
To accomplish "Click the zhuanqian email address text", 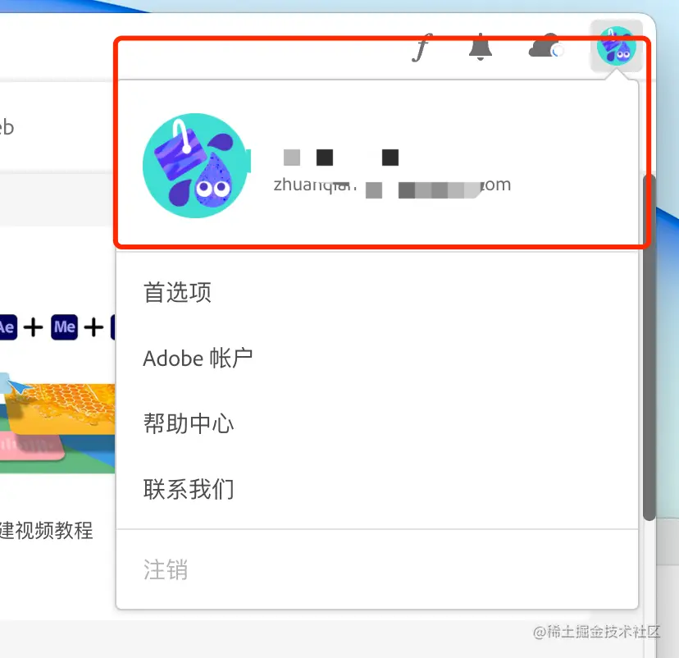I will (392, 186).
